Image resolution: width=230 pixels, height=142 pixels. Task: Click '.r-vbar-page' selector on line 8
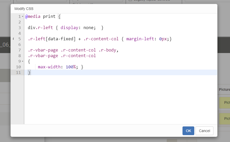(43, 56)
